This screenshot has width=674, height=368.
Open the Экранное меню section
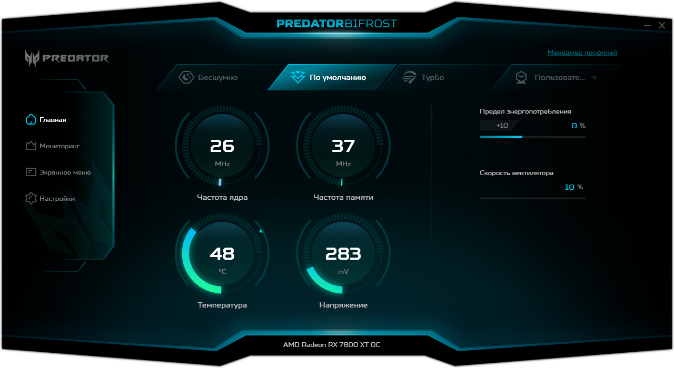coord(58,172)
